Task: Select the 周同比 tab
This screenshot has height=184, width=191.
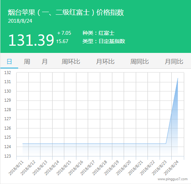Action: [140, 62]
